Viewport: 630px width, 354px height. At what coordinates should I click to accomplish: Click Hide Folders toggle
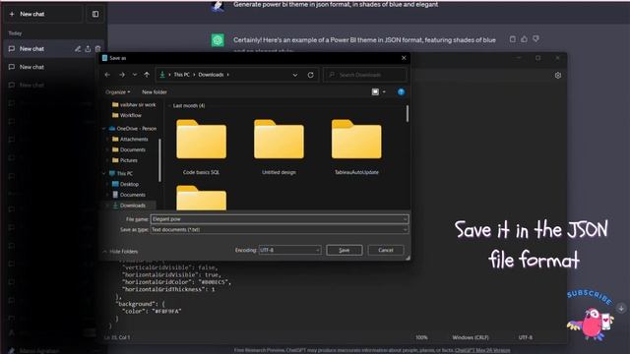pyautogui.click(x=120, y=252)
